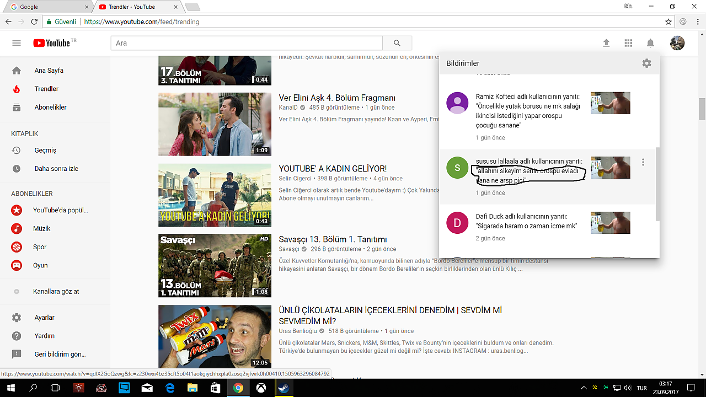Click the search magnifier button
The height and width of the screenshot is (397, 706).
[397, 43]
